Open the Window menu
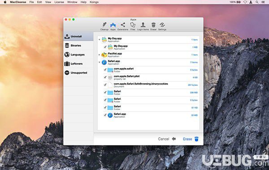The height and width of the screenshot is (170, 269). click(x=72, y=2)
